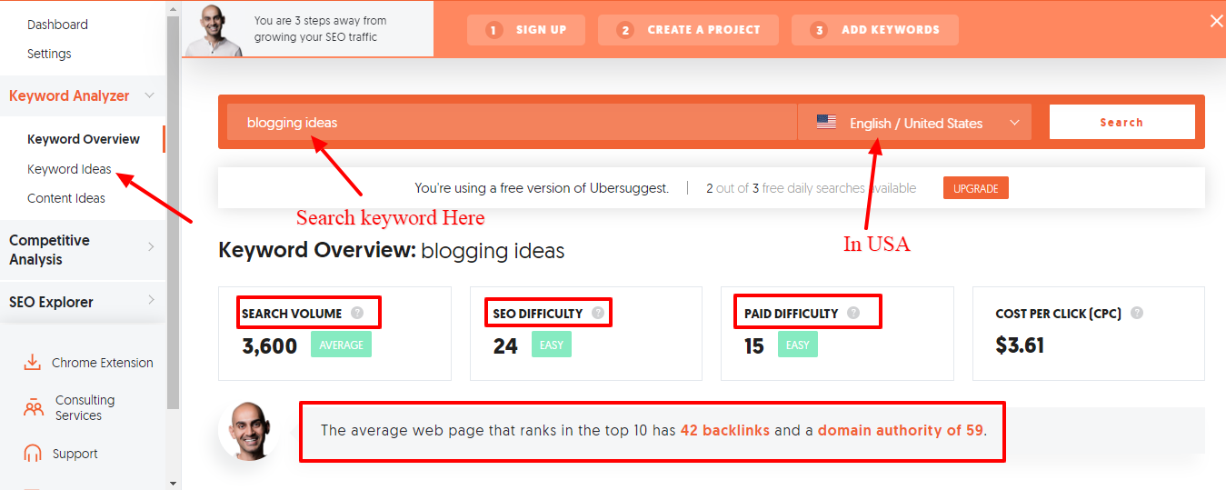Click the 3,600 search volume value
Viewport: 1226px width, 490px height.
(270, 345)
